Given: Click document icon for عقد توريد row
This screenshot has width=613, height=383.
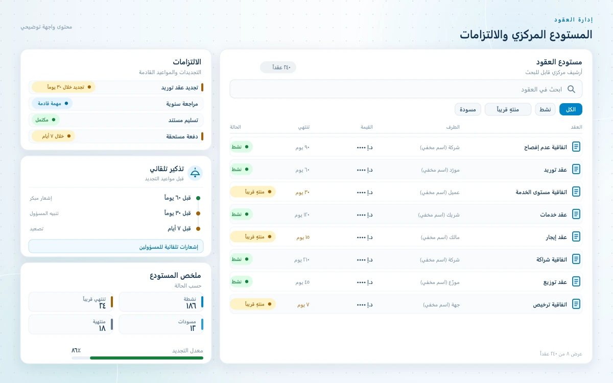Looking at the screenshot, I should pyautogui.click(x=576, y=170).
